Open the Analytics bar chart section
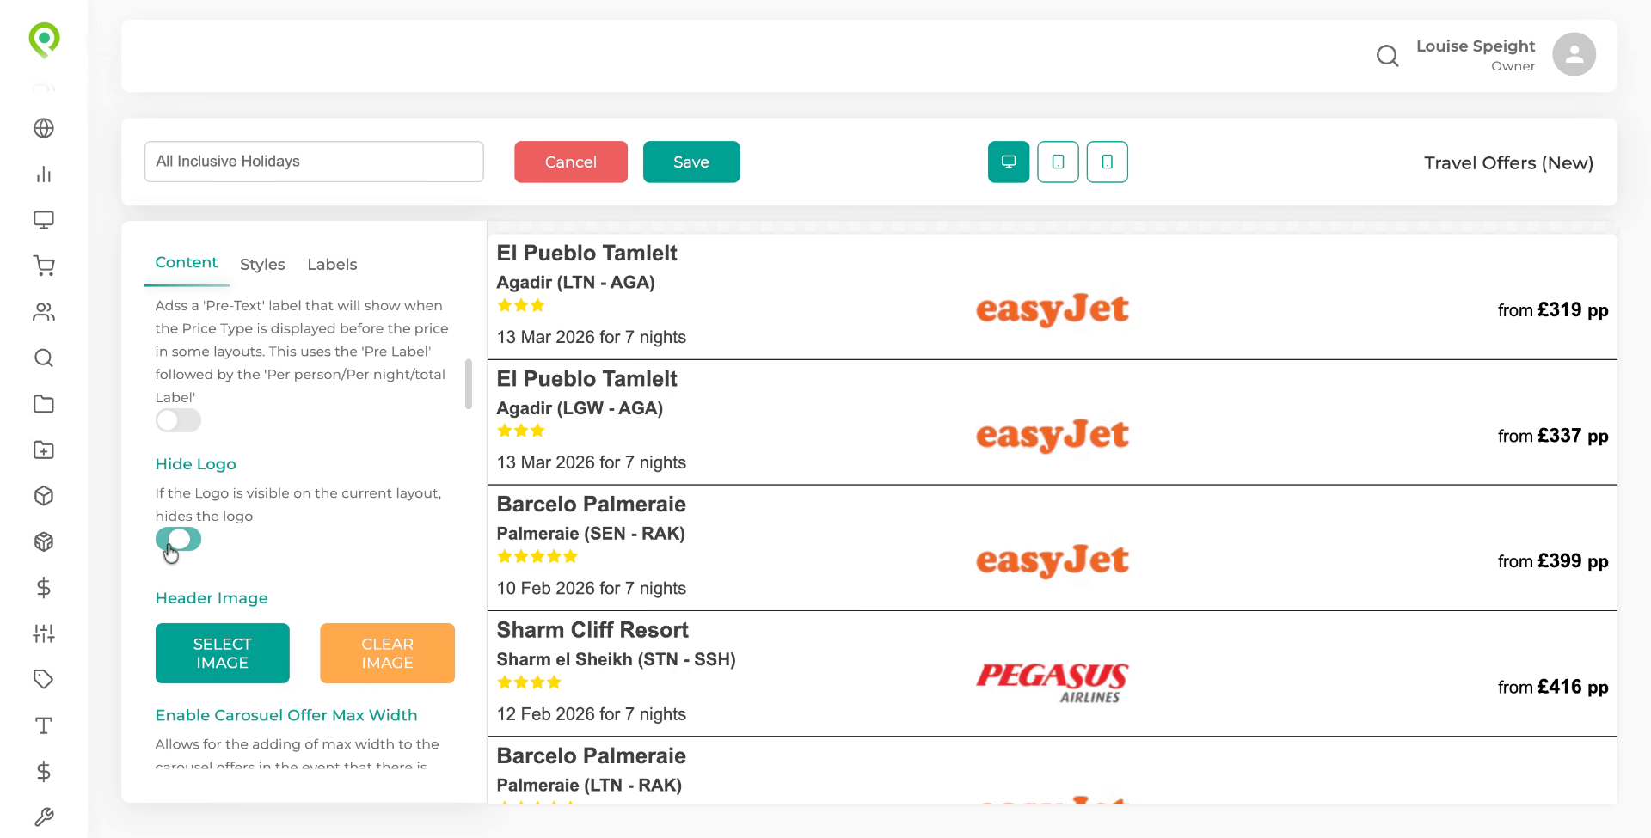This screenshot has width=1651, height=838. (44, 174)
